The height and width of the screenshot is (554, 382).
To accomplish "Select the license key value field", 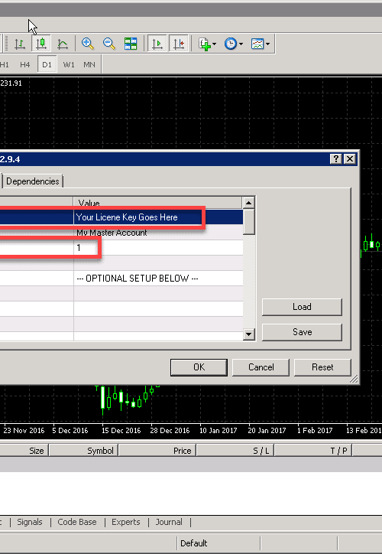I will (x=158, y=217).
